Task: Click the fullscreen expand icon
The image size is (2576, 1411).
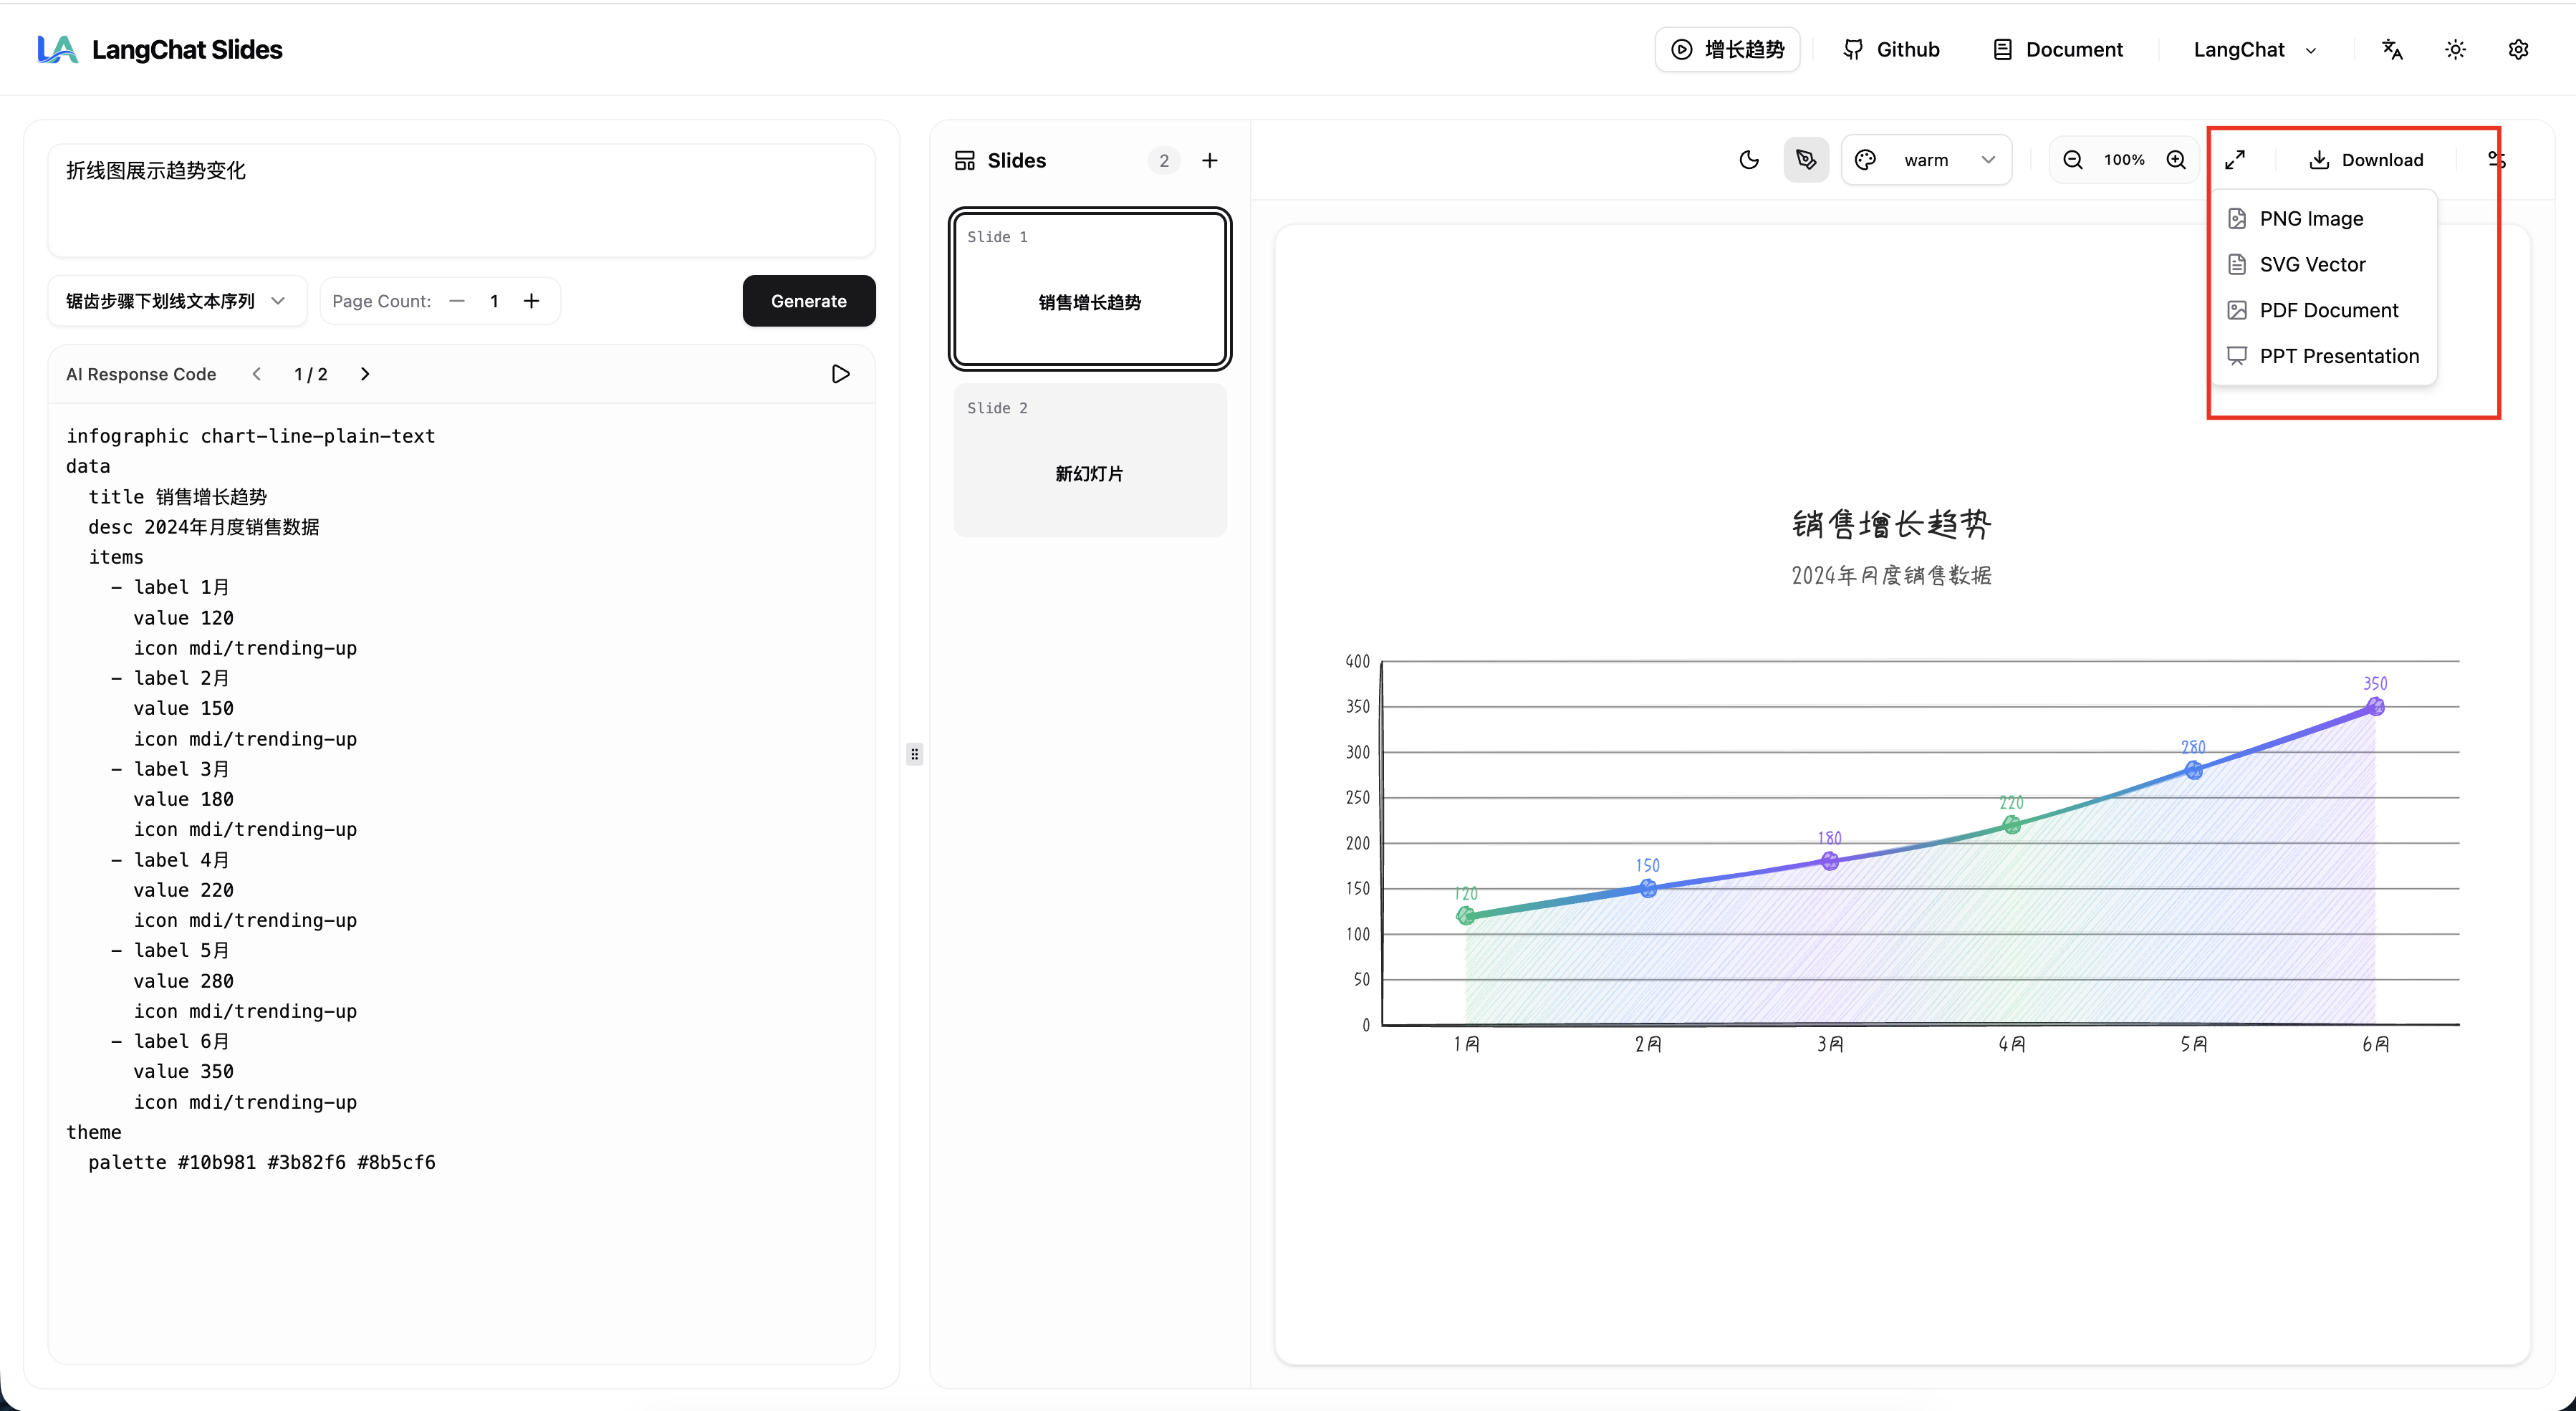Action: click(x=2235, y=160)
